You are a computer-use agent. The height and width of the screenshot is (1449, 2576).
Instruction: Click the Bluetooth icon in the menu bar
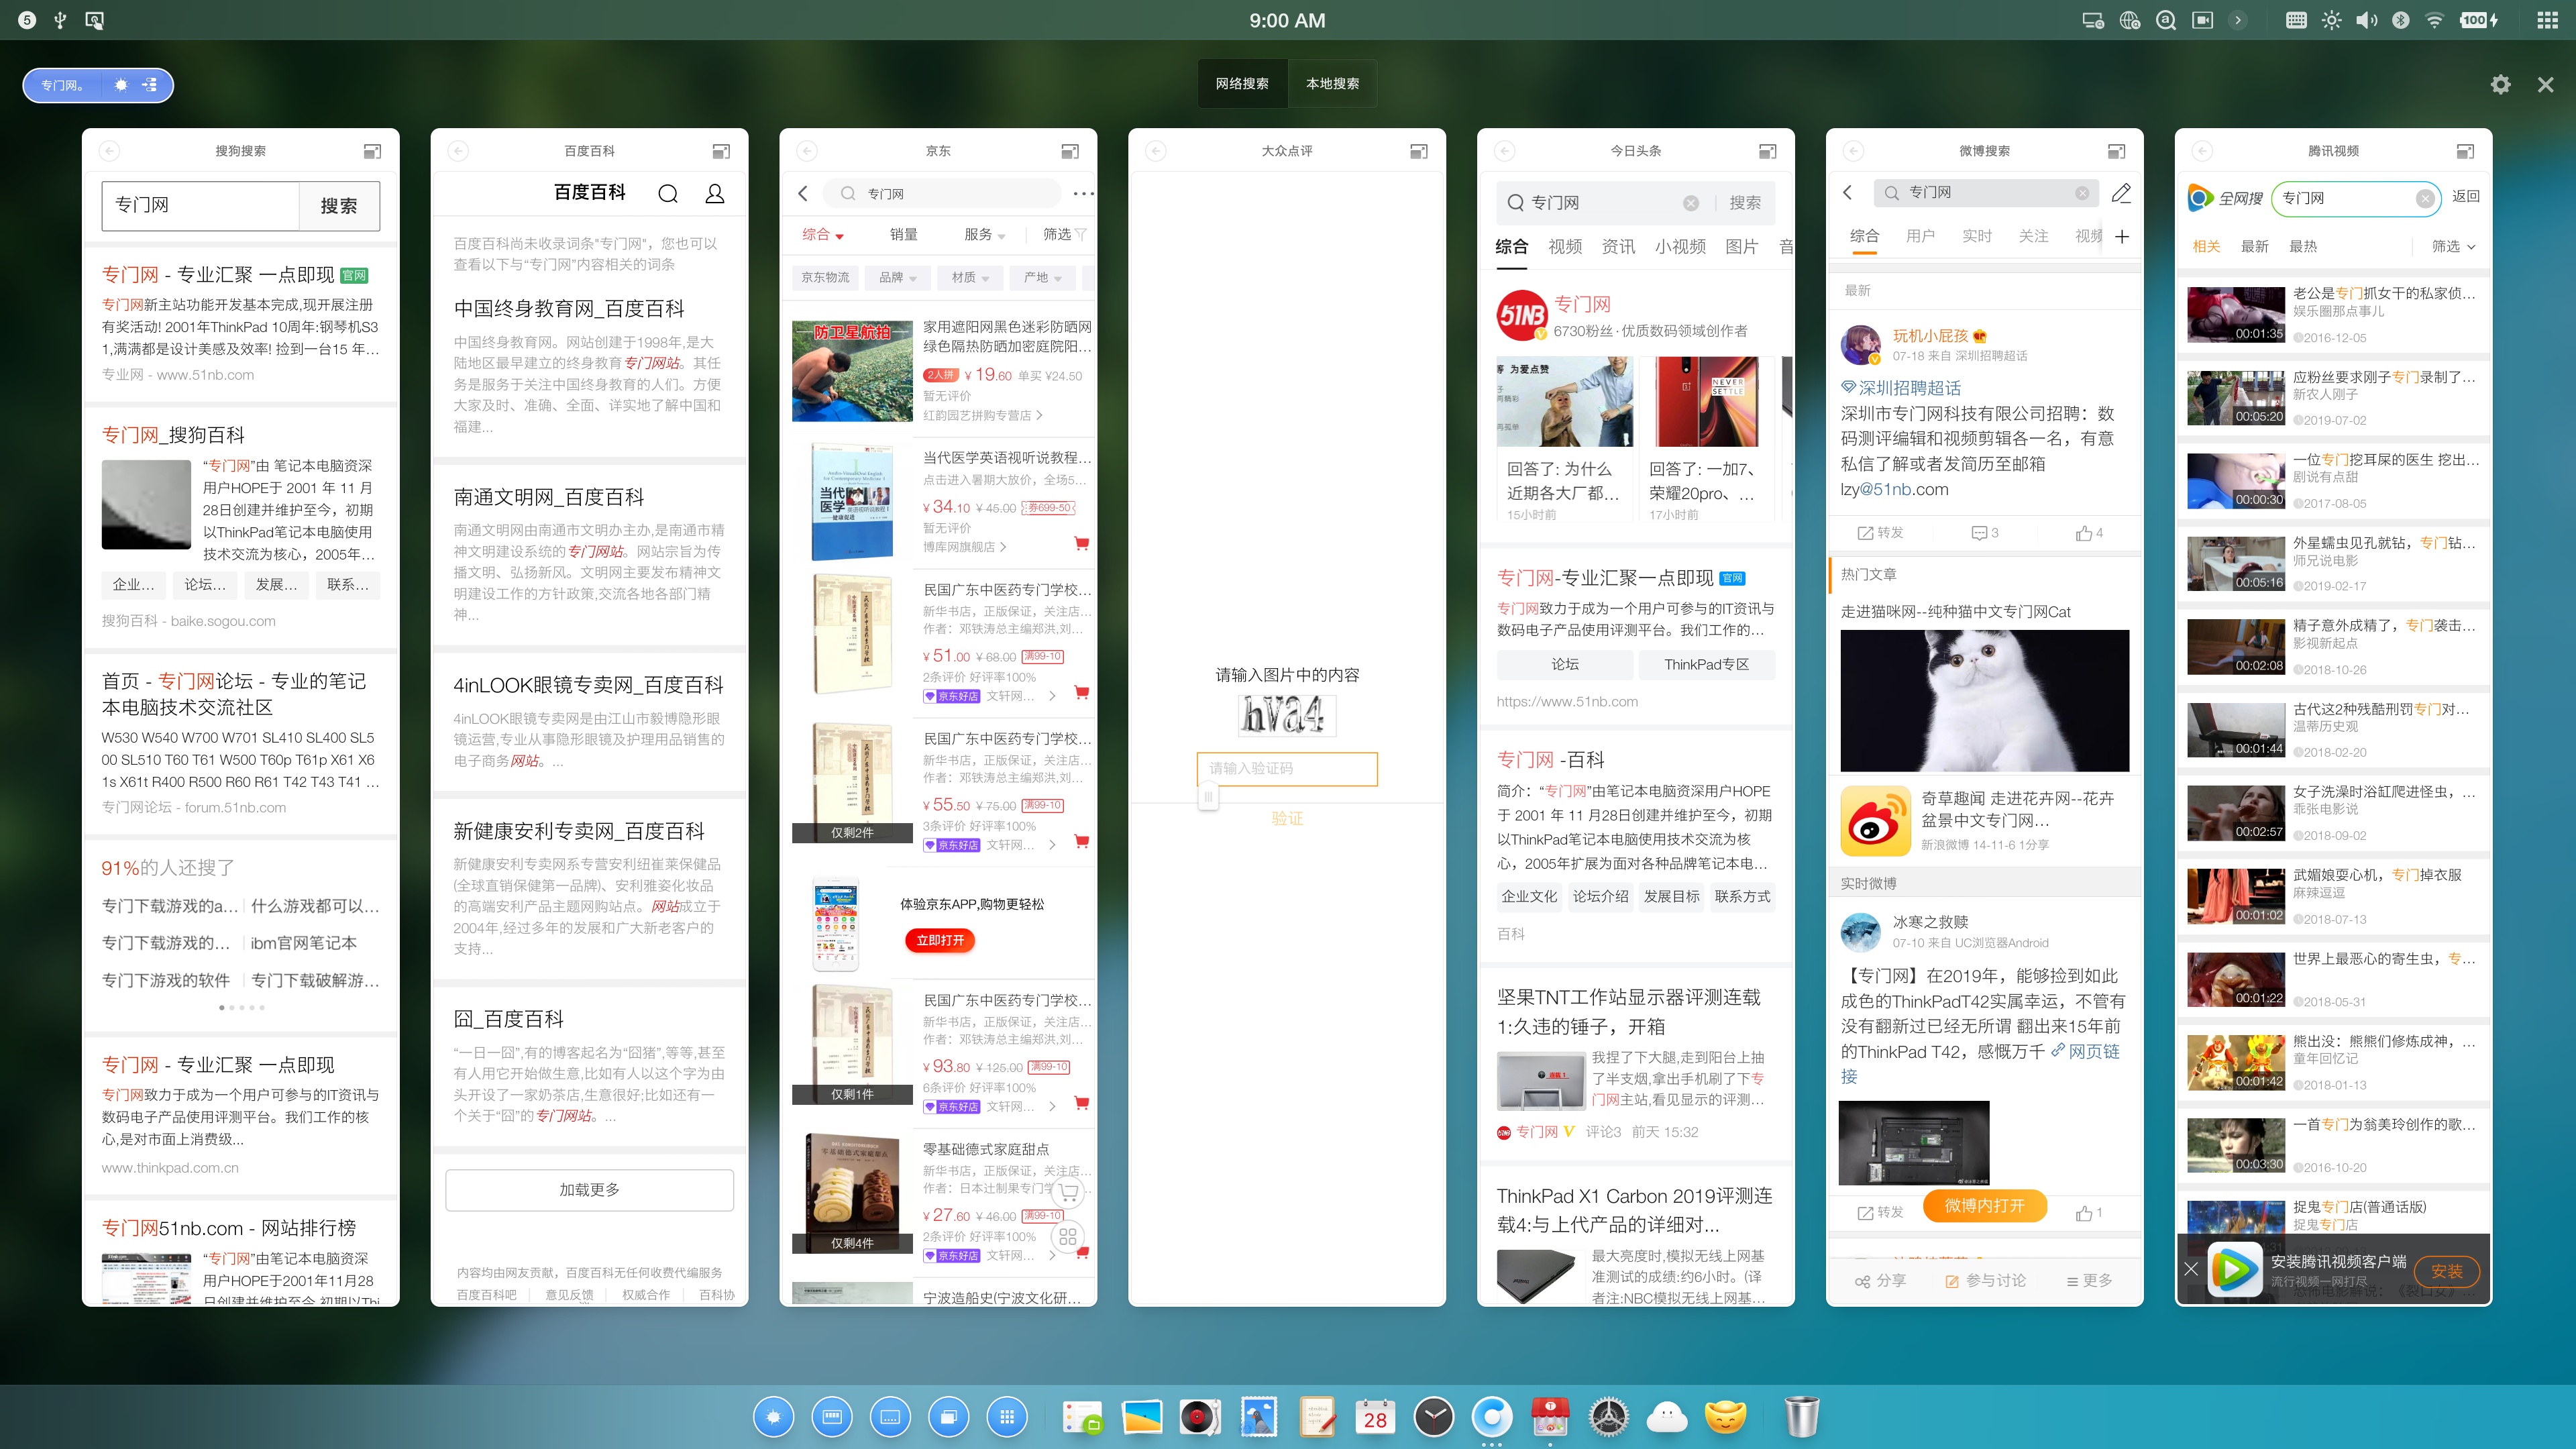[2400, 19]
